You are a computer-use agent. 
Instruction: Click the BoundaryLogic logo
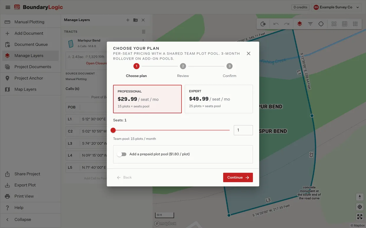coord(38,7)
